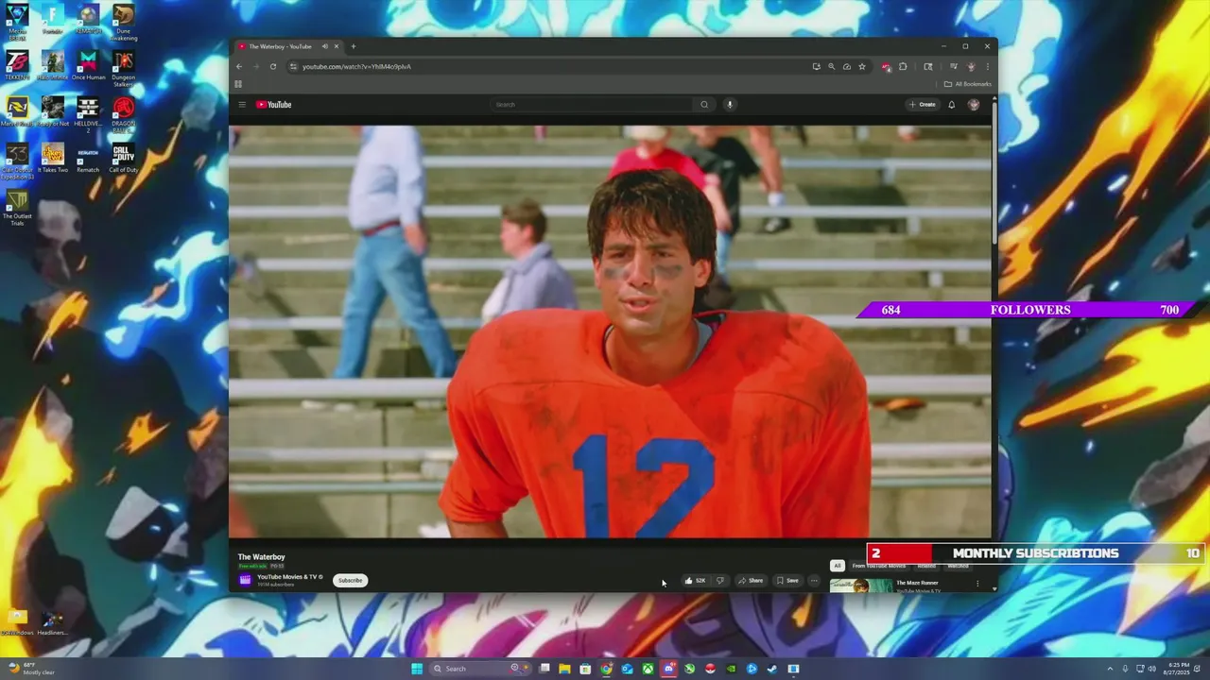The image size is (1210, 680).
Task: Select The Outlast Trials desktop icon
Action: click(x=17, y=207)
